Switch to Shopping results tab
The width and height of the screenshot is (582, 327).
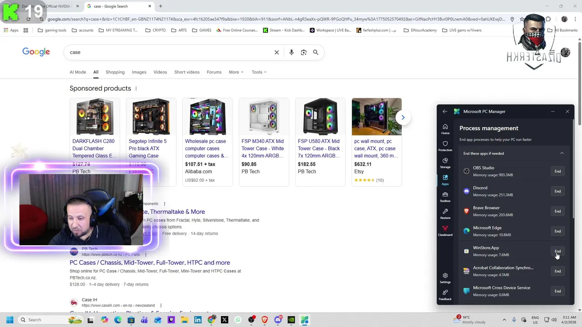[115, 72]
